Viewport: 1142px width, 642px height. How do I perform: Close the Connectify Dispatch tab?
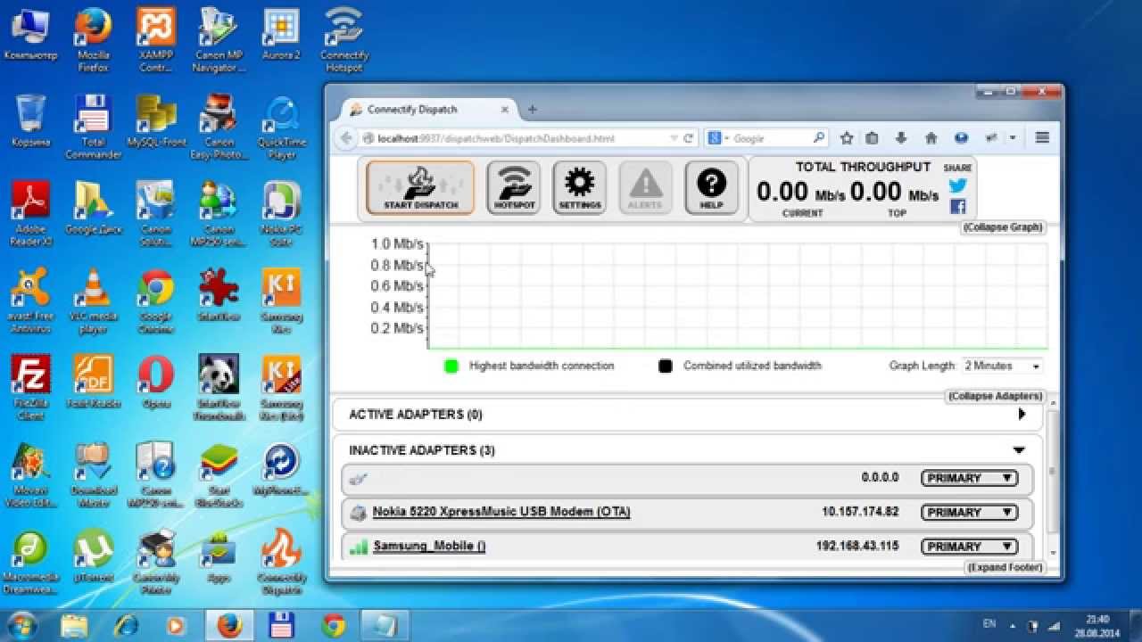coord(505,110)
